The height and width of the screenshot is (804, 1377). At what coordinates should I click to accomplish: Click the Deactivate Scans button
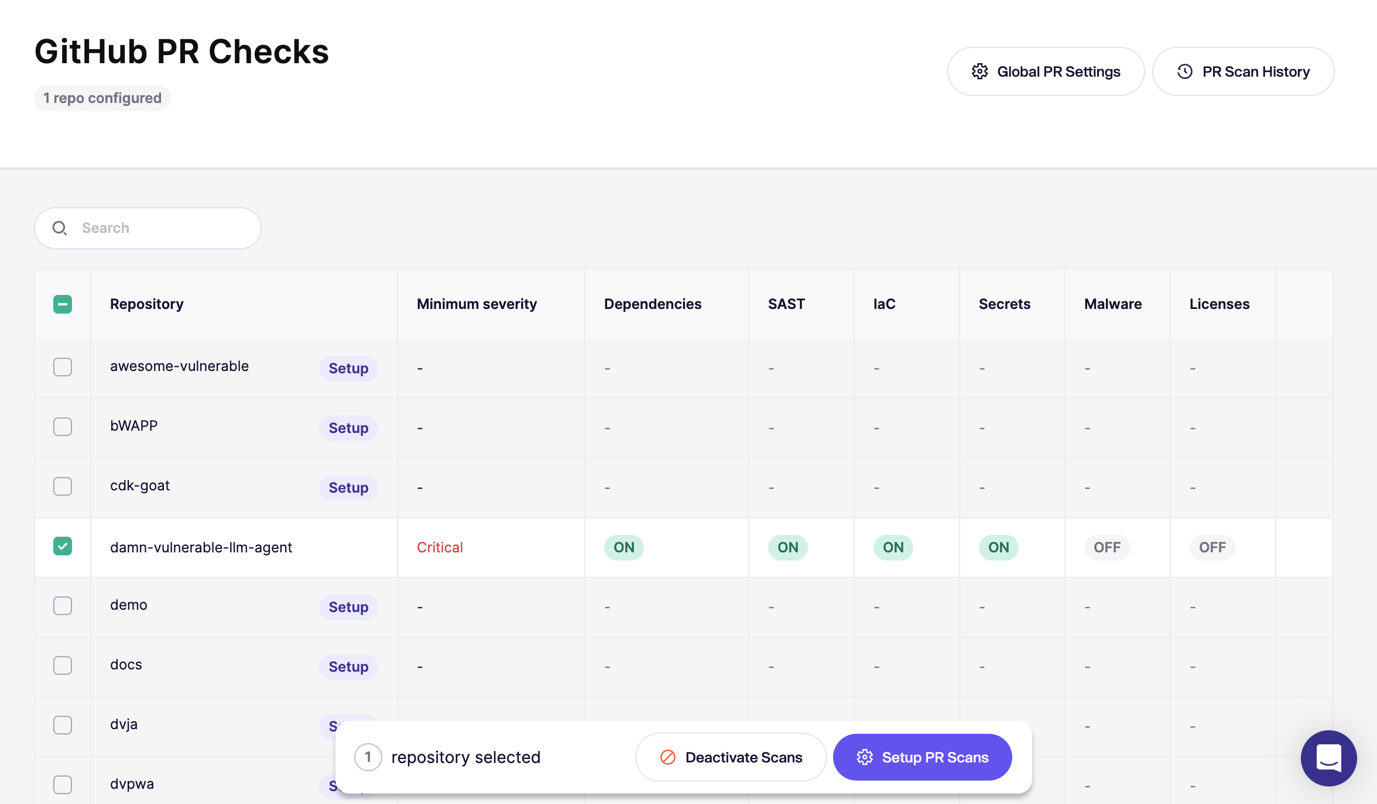(731, 757)
